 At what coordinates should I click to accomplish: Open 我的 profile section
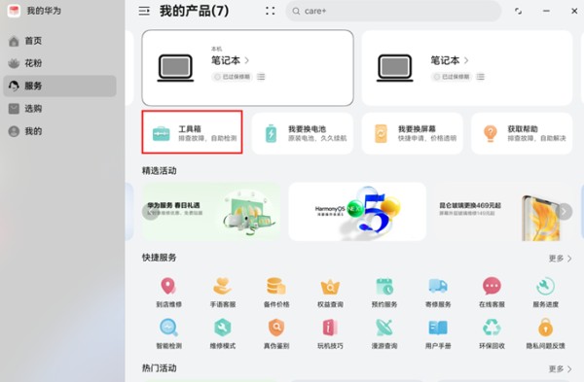59,131
